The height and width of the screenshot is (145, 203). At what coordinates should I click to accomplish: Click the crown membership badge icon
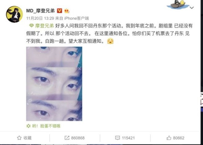click(67, 11)
